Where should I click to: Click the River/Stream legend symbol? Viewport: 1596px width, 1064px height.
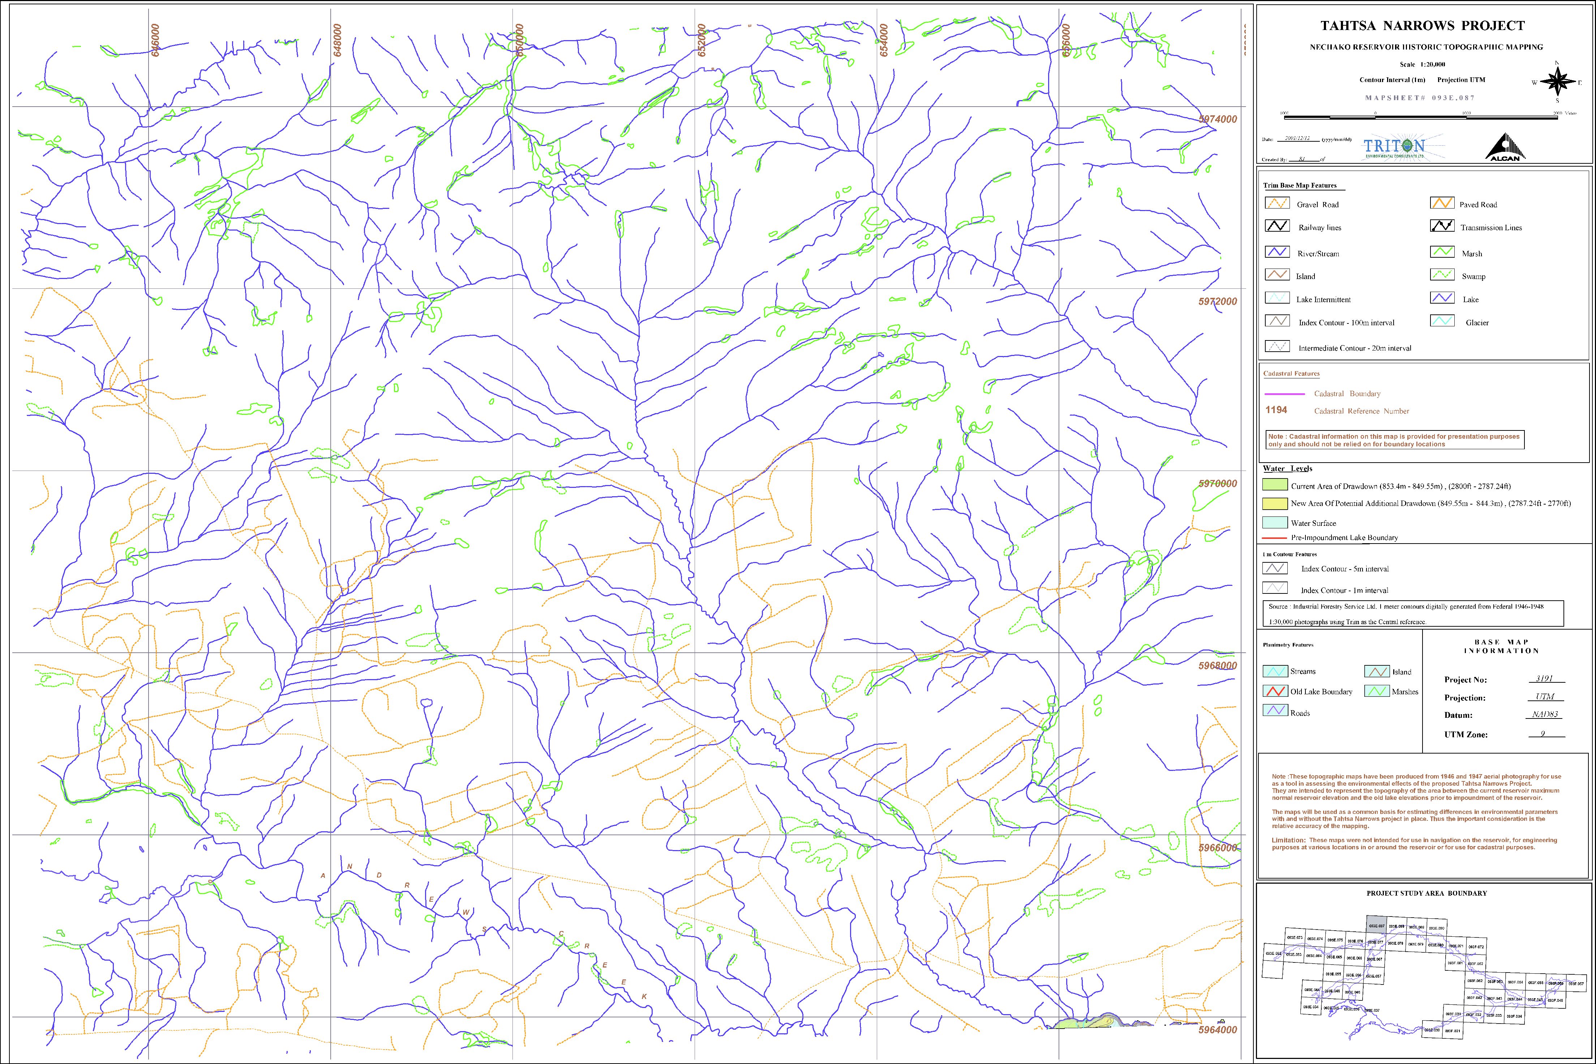pos(1277,252)
